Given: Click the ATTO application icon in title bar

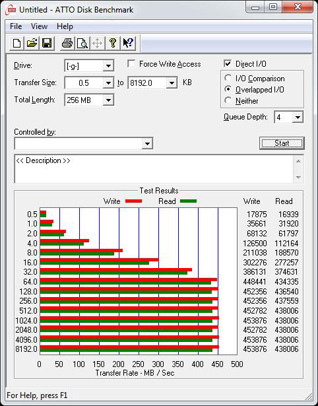Looking at the screenshot, I should [11, 10].
